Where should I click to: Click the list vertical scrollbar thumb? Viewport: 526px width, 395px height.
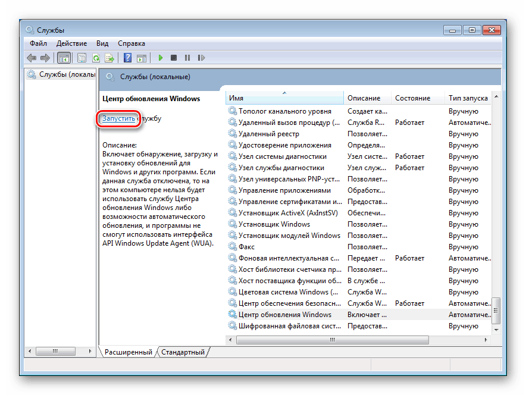pyautogui.click(x=496, y=311)
